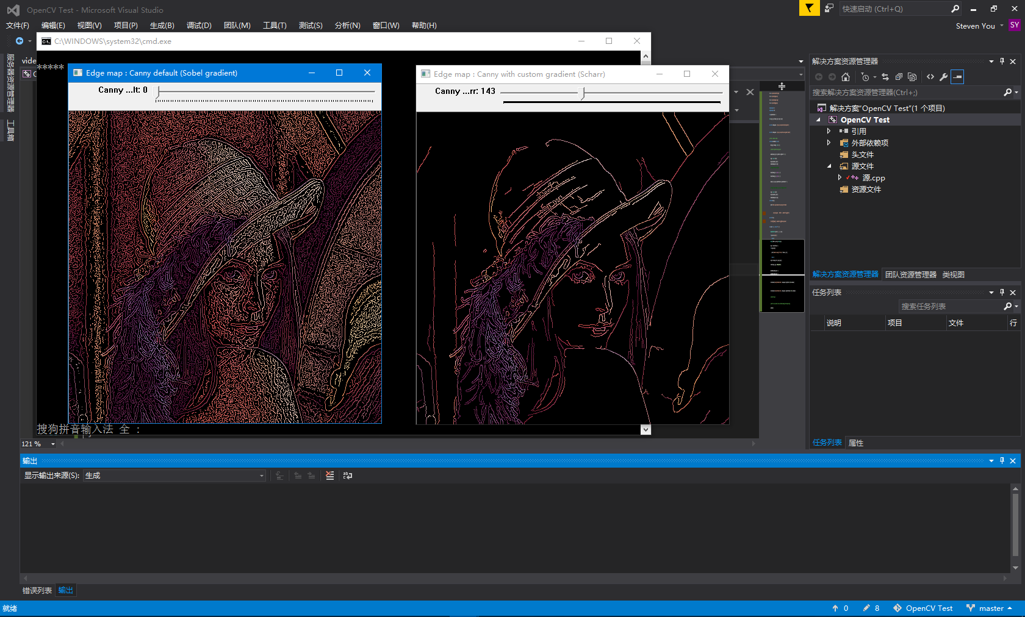Click the notifications flag icon
The width and height of the screenshot is (1025, 617).
[809, 8]
